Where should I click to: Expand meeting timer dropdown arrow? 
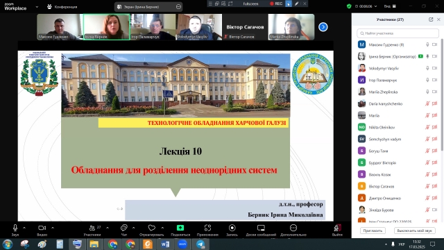click(x=376, y=6)
